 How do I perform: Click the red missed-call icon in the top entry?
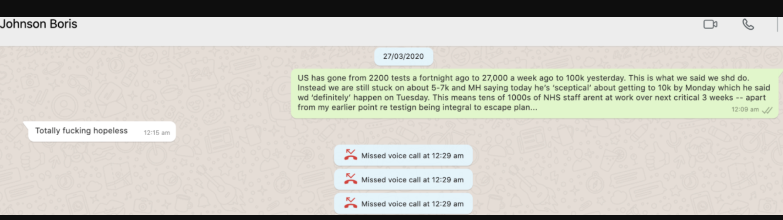(x=350, y=155)
